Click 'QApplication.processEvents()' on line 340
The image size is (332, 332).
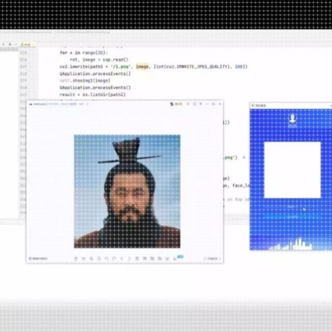95,87
